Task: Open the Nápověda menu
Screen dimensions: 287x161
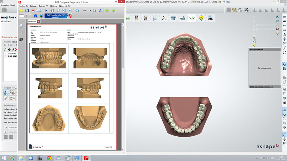Action: [65, 6]
